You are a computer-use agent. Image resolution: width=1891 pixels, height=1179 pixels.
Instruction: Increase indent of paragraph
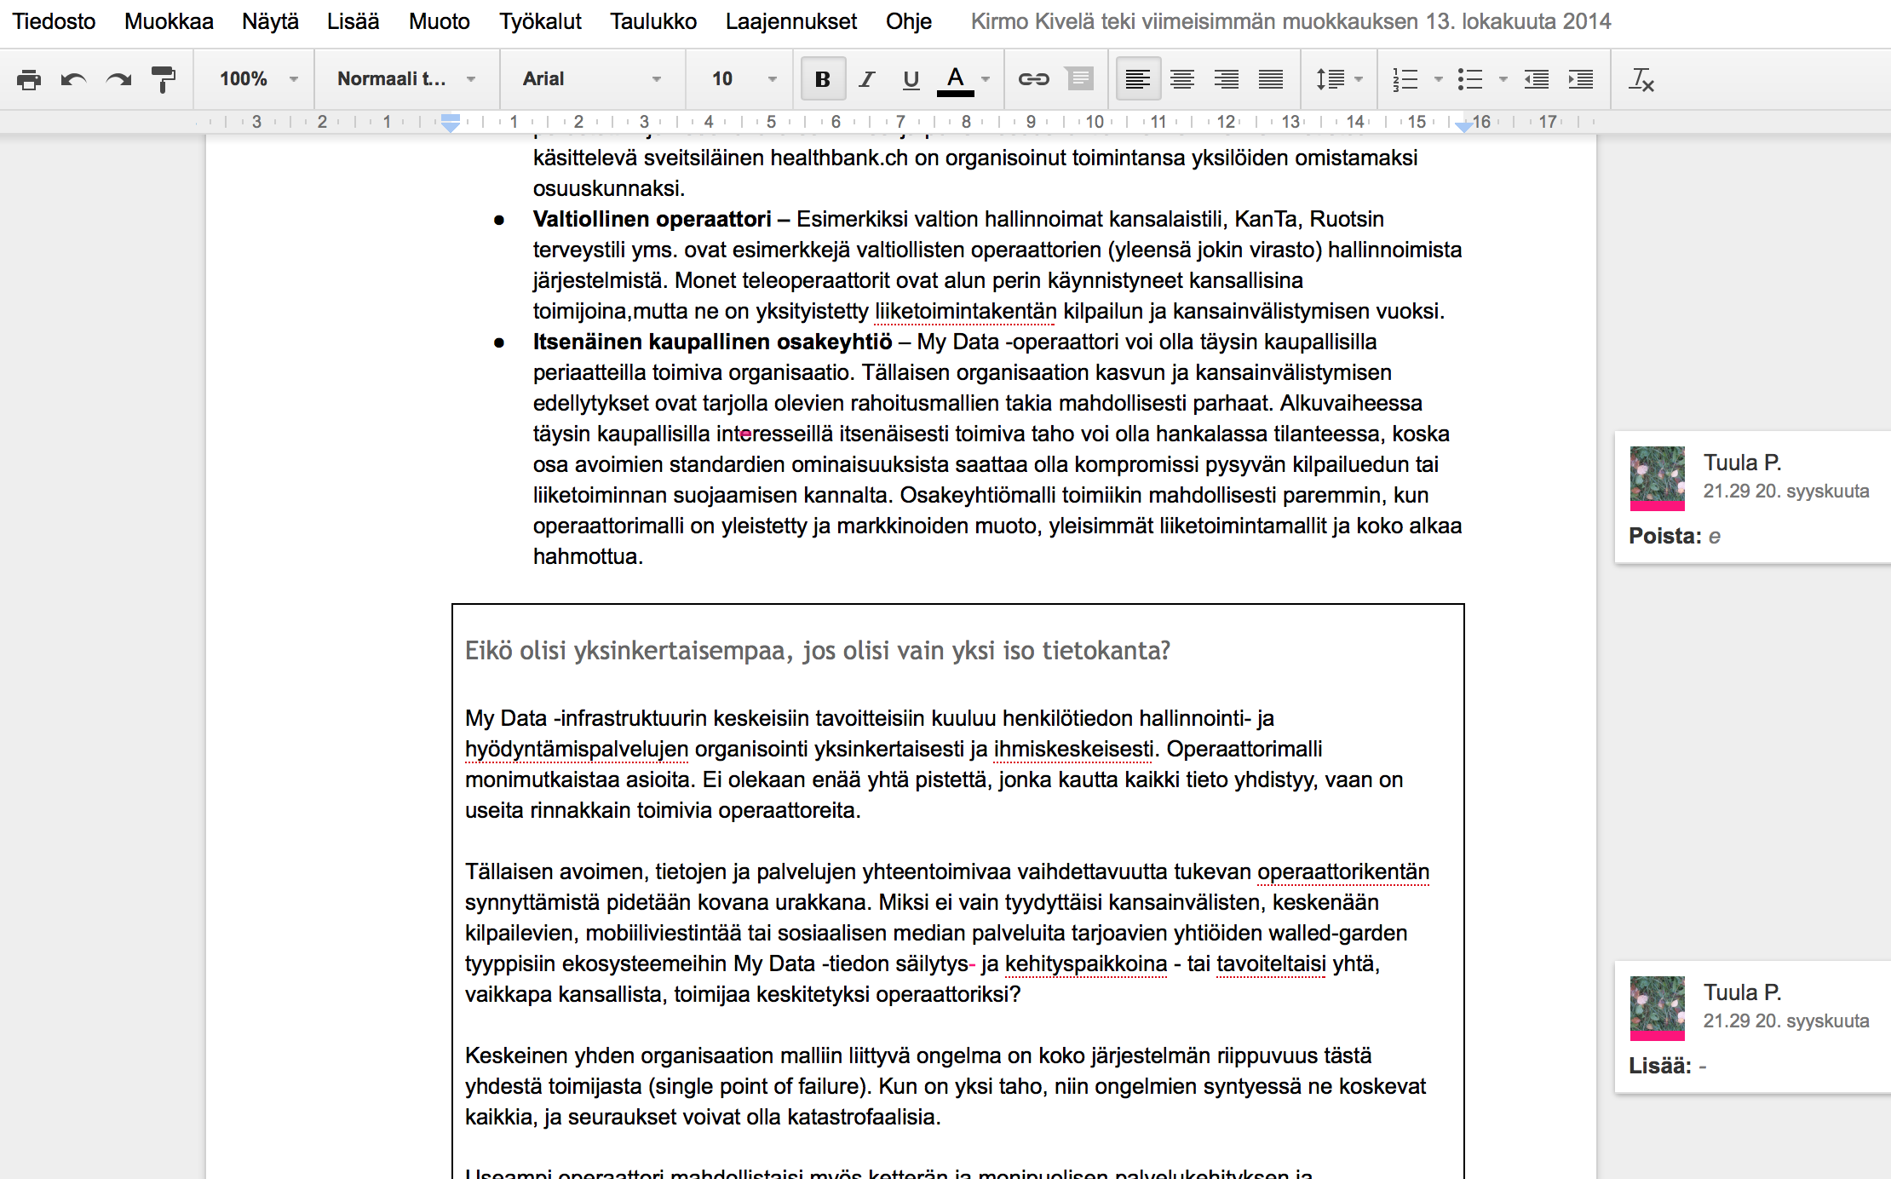[1581, 79]
